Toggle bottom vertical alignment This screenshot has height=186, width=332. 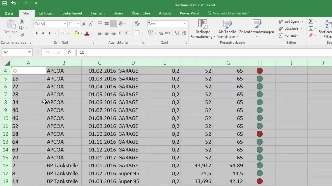pyautogui.click(x=113, y=24)
